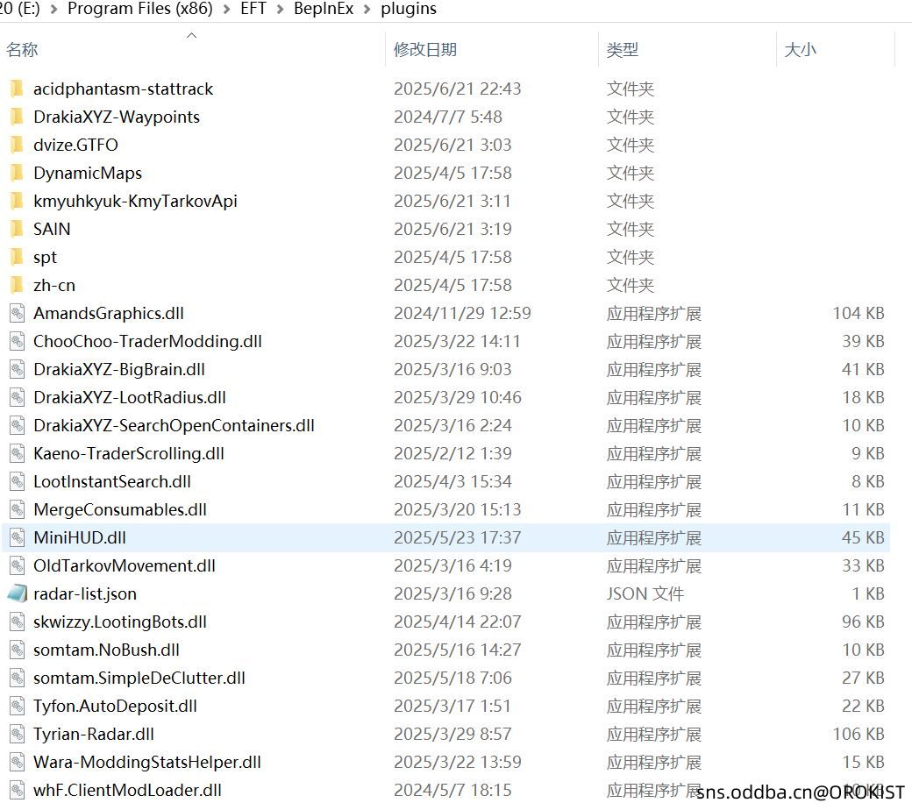Expand the breadcrumb chevron after Program Files (x86)
Image resolution: width=912 pixels, height=810 pixels.
pyautogui.click(x=227, y=10)
